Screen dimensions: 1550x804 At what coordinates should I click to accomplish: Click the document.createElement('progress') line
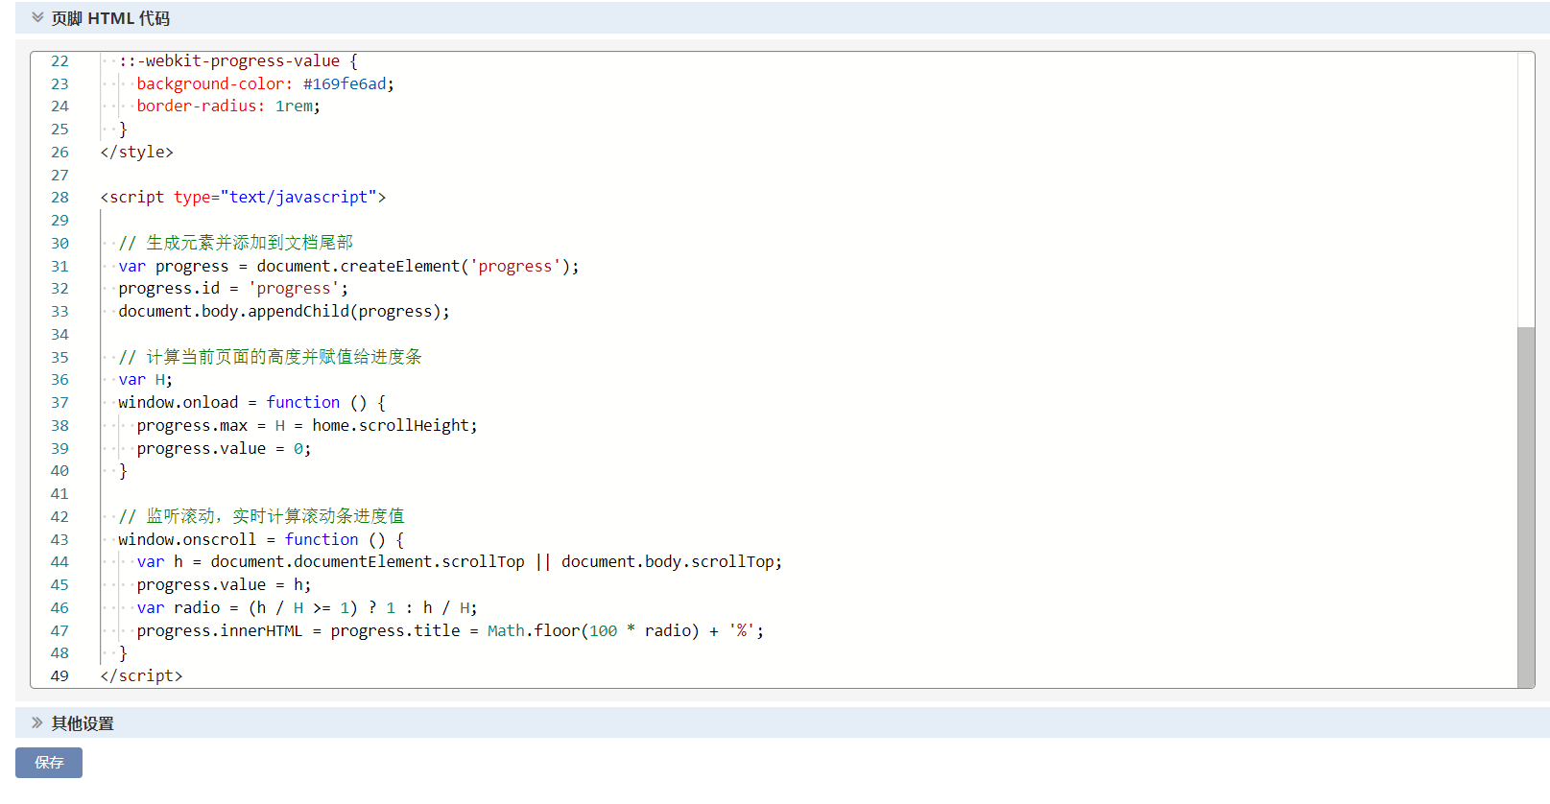coord(348,266)
